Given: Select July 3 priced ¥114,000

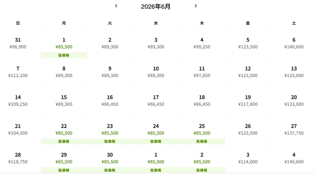Looking at the screenshot, I should pos(248,158).
